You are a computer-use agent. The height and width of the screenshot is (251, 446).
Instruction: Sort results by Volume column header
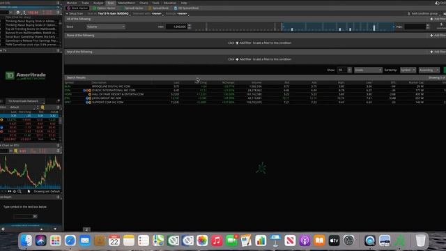click(256, 82)
